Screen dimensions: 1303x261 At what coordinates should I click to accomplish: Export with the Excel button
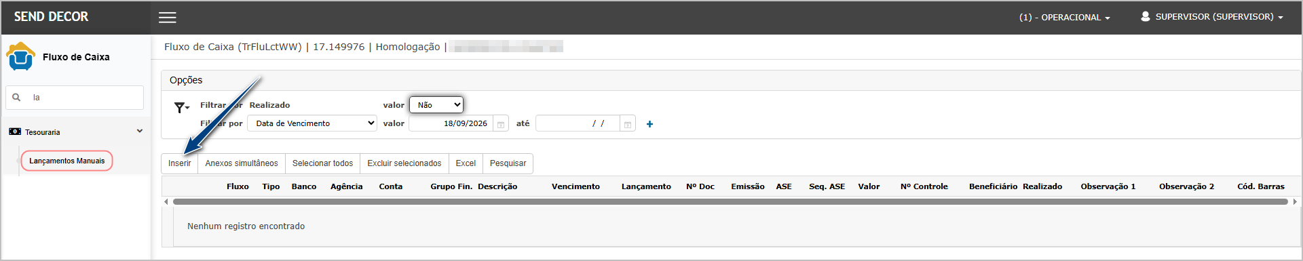pyautogui.click(x=466, y=163)
